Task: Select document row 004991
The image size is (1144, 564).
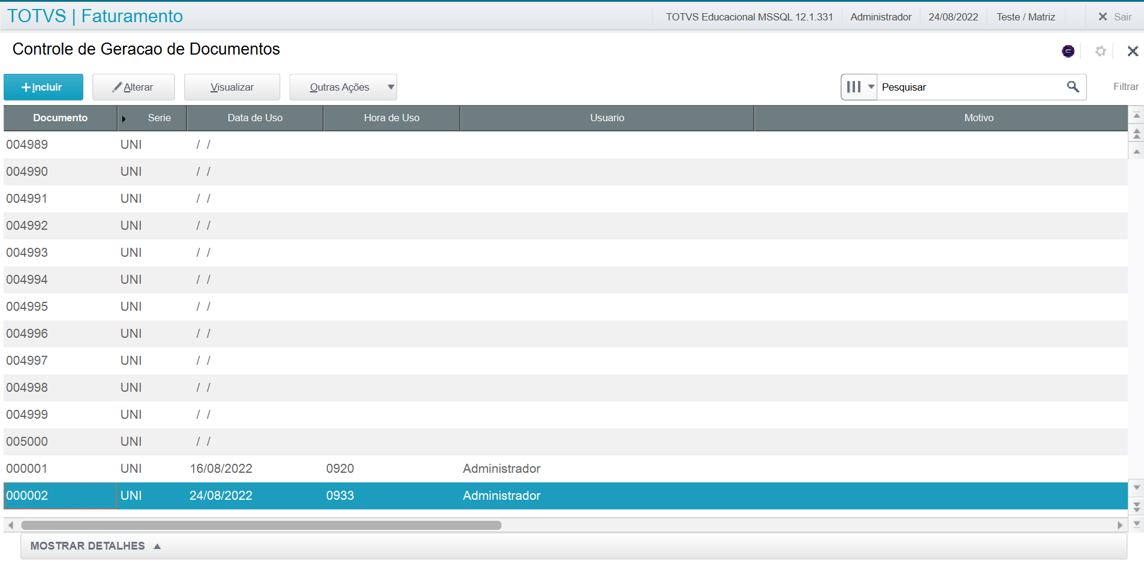Action: (x=565, y=199)
